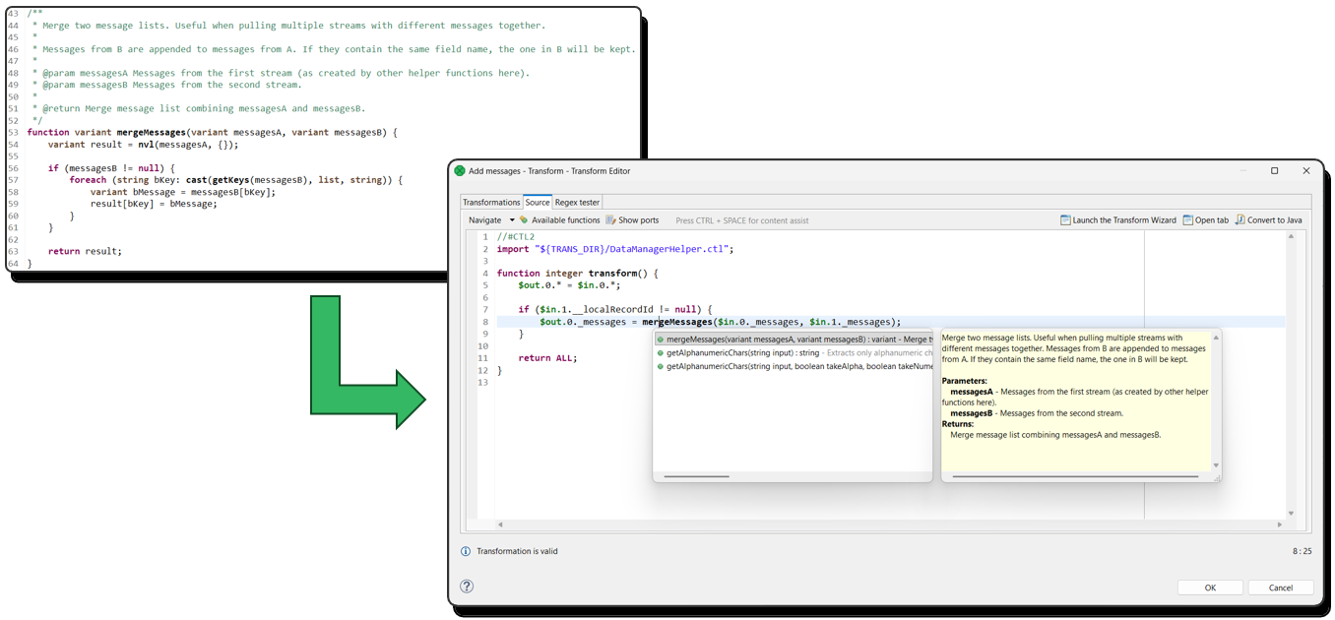Click editor horizontal scrollbar left arrow
Viewport: 1335px width, 620px height.
pos(500,525)
